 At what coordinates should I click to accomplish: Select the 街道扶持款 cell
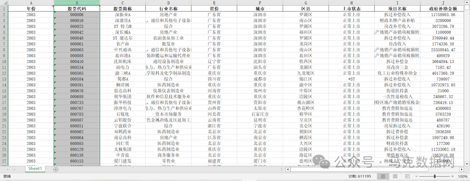397,91
